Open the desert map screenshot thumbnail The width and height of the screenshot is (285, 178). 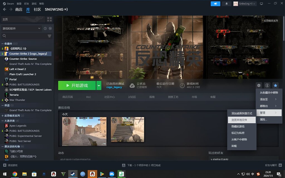pos(84,132)
